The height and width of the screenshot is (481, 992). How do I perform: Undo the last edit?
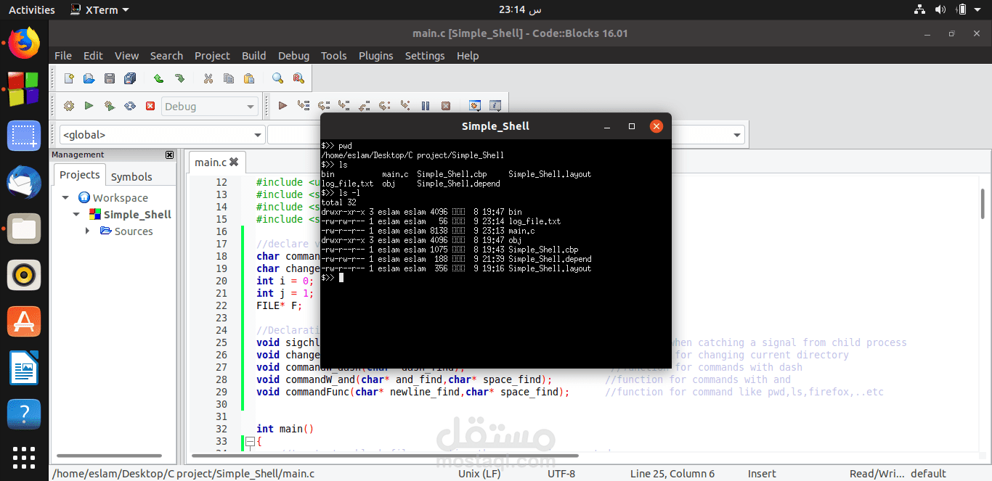[x=158, y=78]
